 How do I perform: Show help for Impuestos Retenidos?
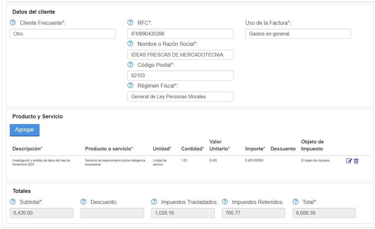225,202
